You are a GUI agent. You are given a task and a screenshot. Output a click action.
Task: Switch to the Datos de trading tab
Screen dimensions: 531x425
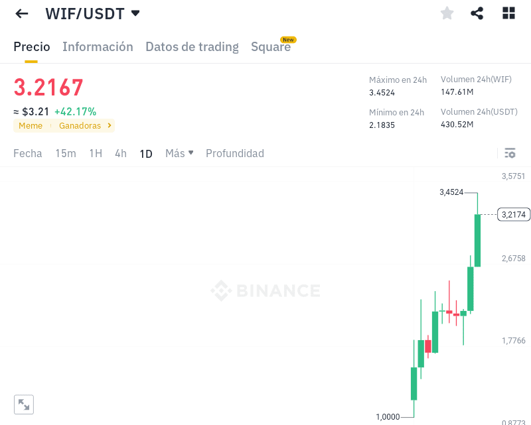pos(192,46)
